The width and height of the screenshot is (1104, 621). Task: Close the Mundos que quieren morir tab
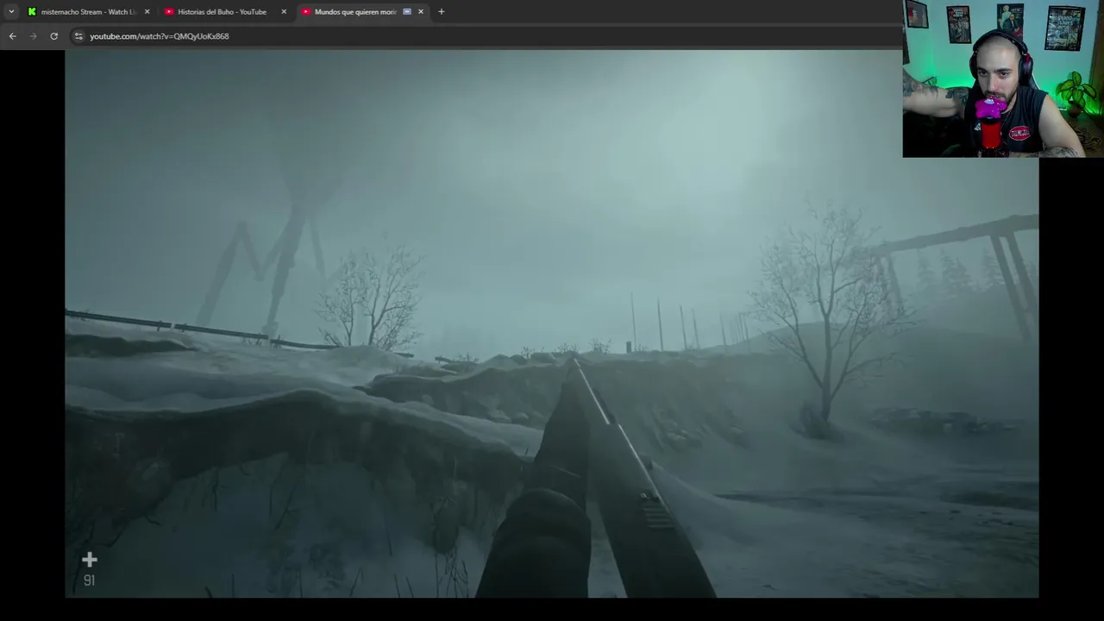point(421,12)
